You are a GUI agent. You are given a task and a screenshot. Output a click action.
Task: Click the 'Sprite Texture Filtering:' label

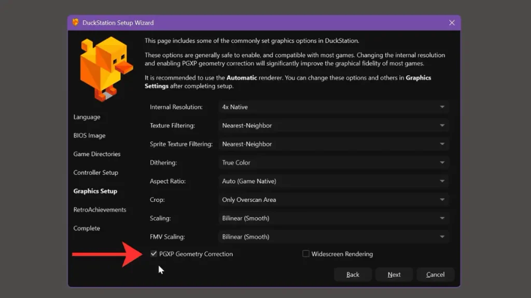(181, 144)
